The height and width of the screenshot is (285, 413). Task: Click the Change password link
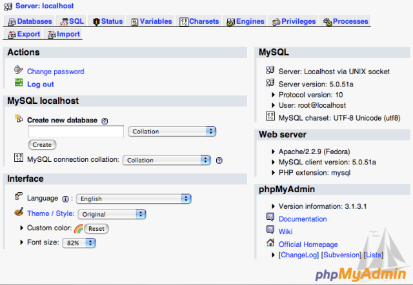pyautogui.click(x=55, y=72)
